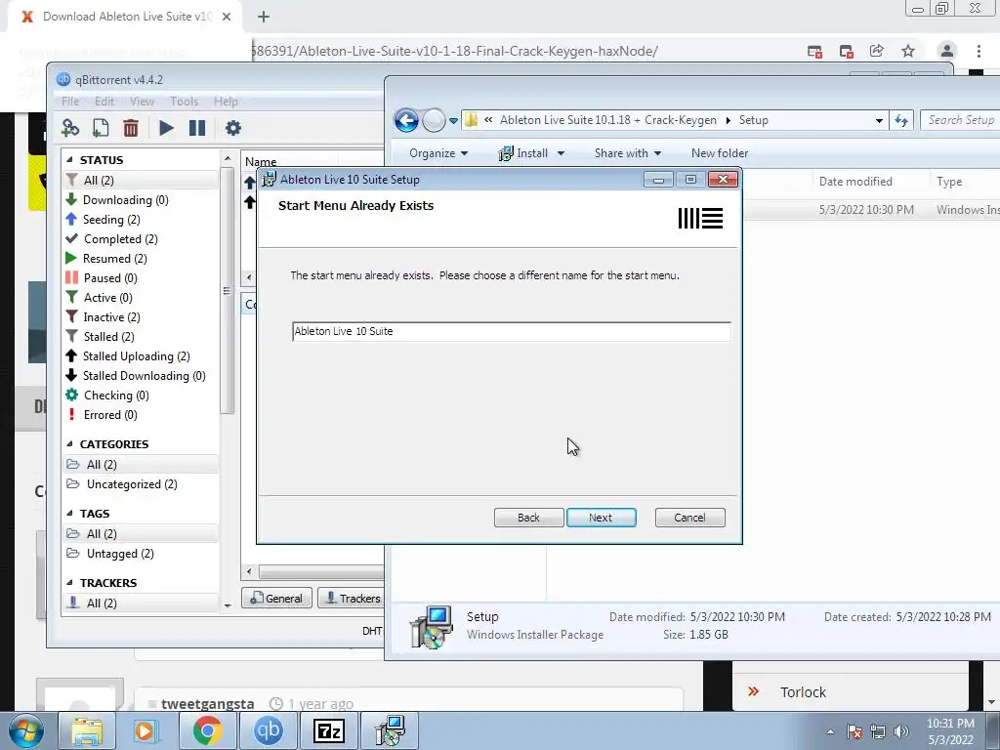Click Cancel in Ableton setup dialog
This screenshot has height=750, width=1000.
point(689,518)
